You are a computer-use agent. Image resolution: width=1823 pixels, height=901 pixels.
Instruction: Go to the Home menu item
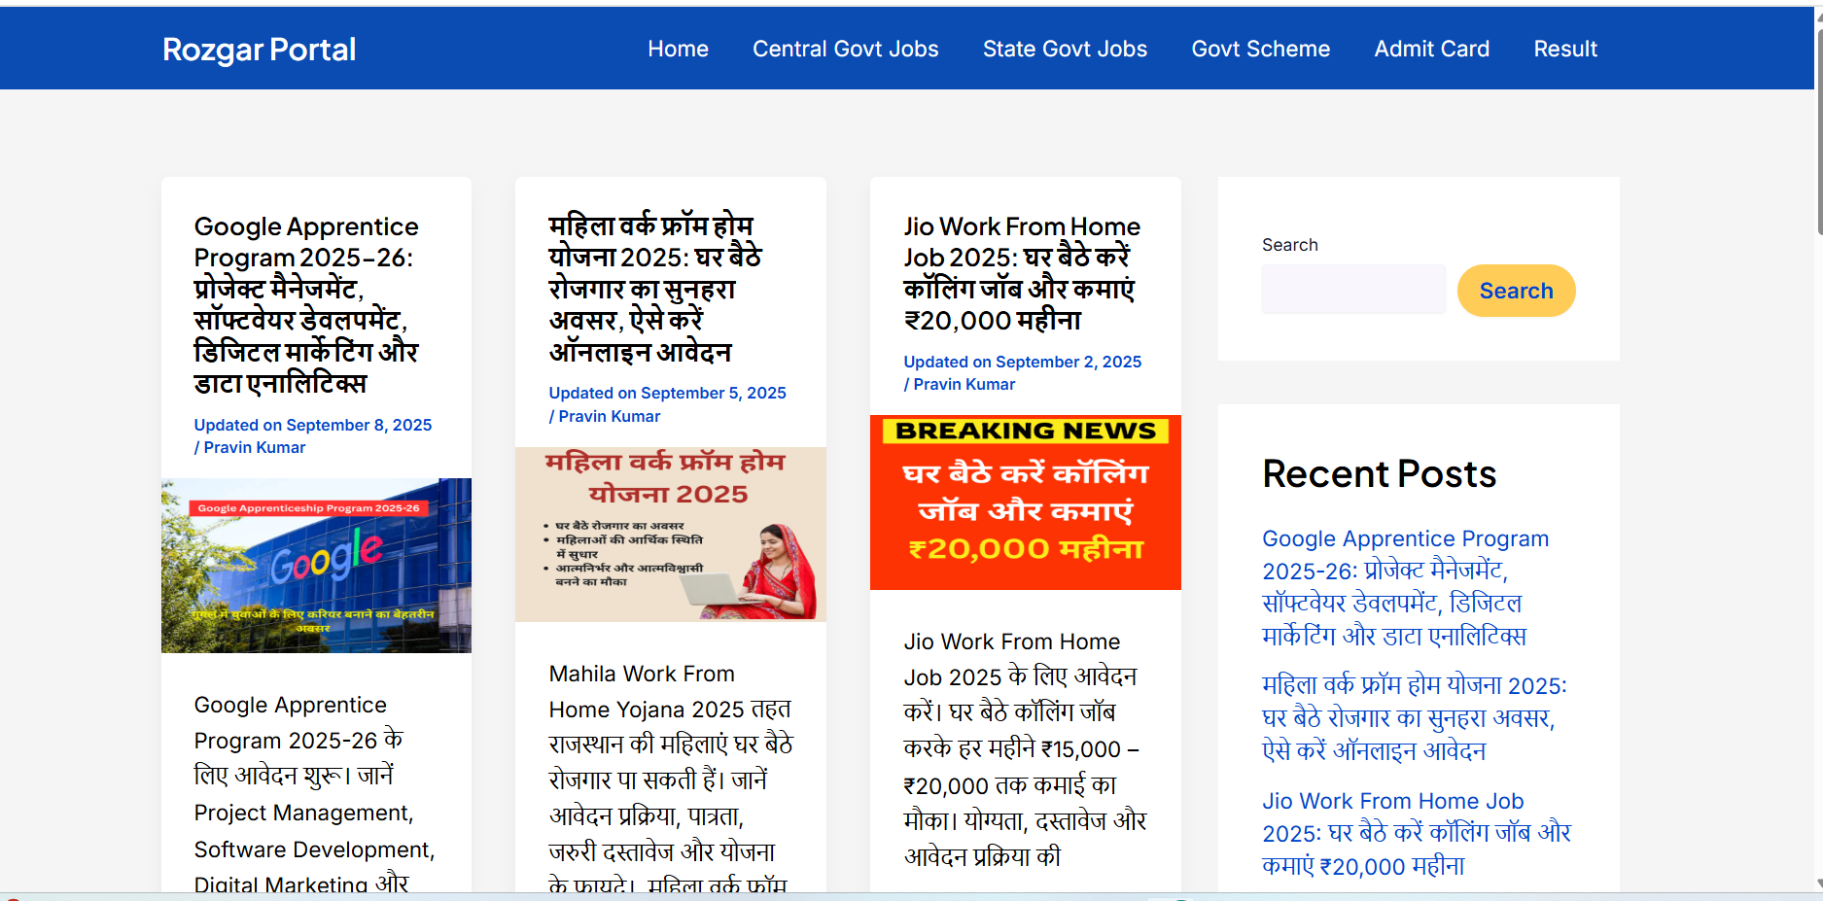[678, 49]
